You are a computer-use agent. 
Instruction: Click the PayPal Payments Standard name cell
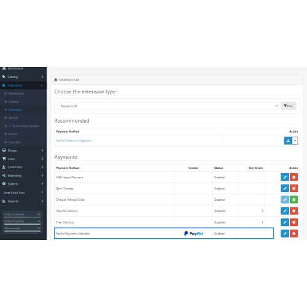pos(114,233)
